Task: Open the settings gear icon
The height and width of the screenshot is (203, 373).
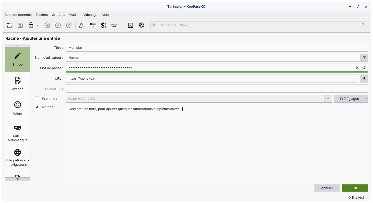Action: pyautogui.click(x=141, y=25)
